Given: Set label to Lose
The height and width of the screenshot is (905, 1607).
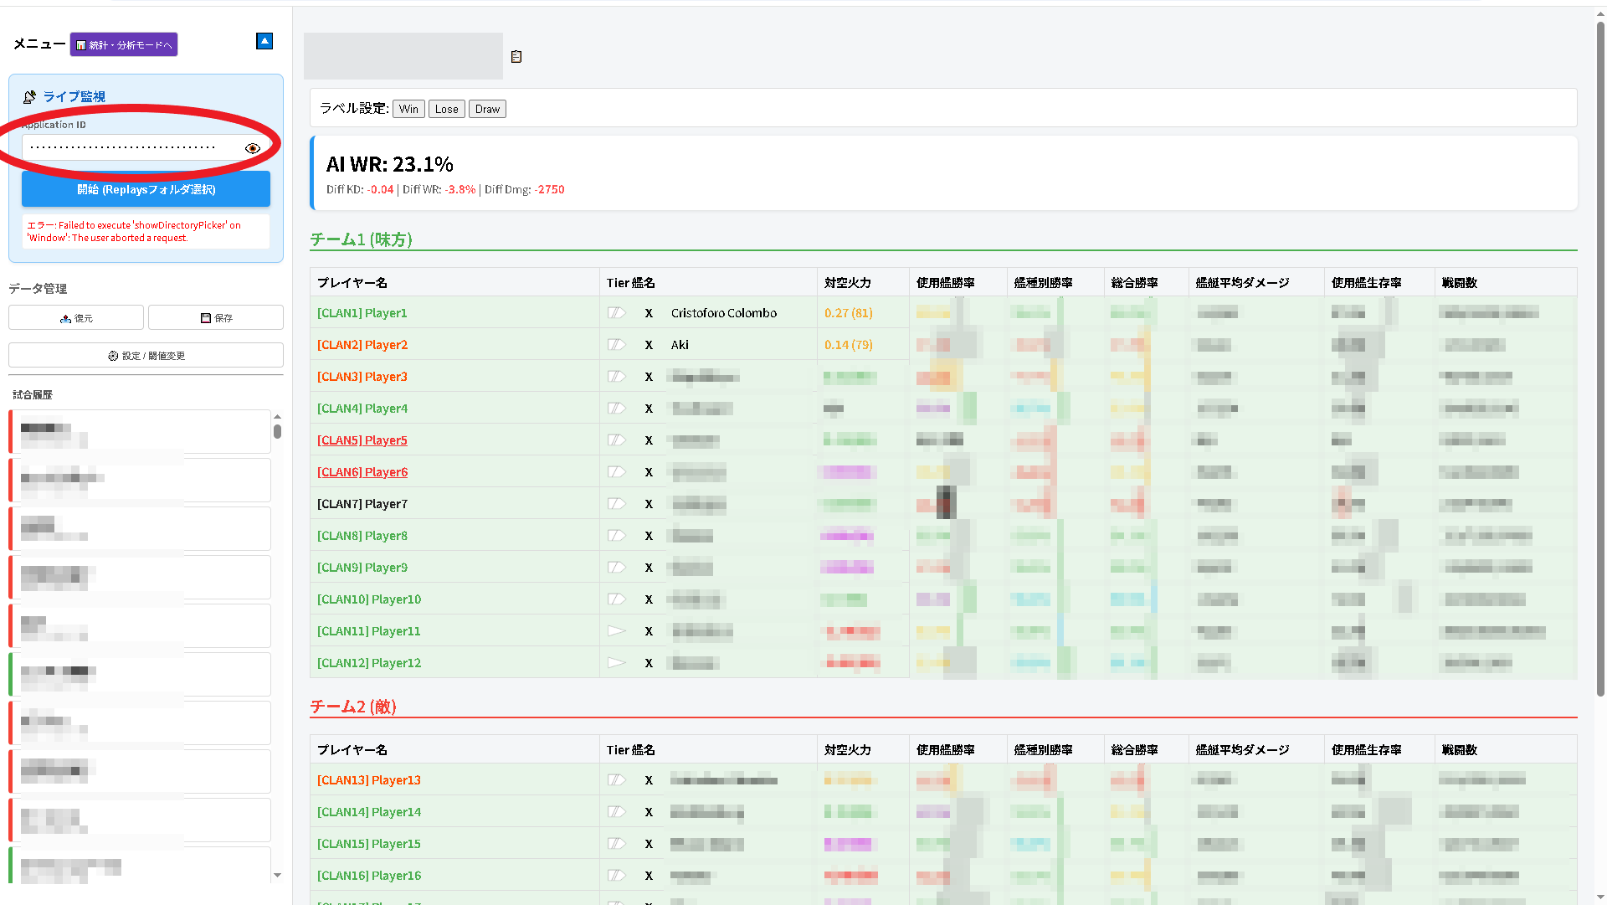Looking at the screenshot, I should (446, 109).
